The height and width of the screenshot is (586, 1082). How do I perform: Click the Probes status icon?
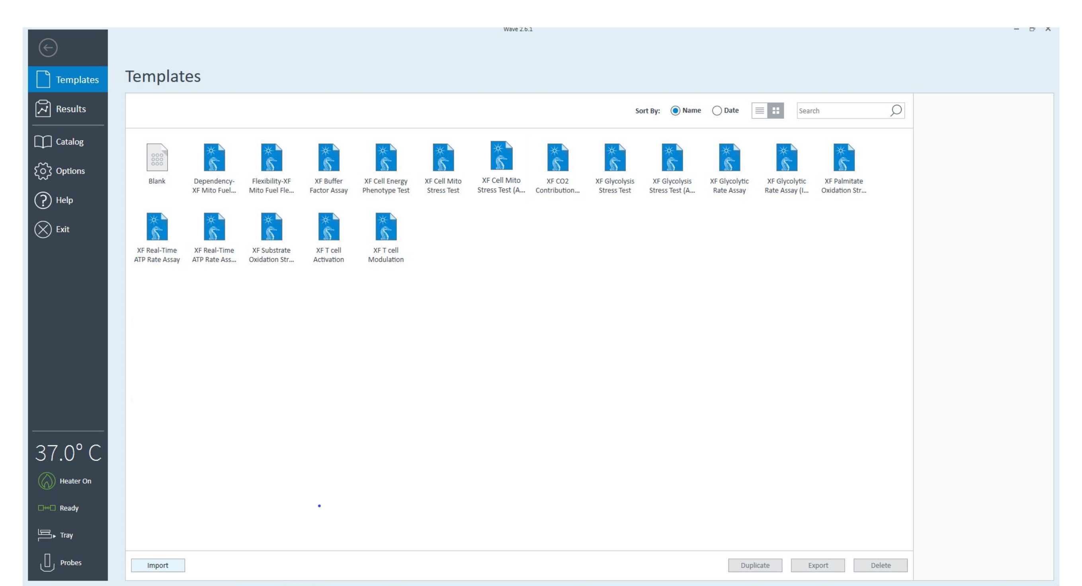coord(47,562)
